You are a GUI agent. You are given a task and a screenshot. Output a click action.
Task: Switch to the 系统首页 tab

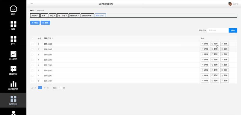35,15
